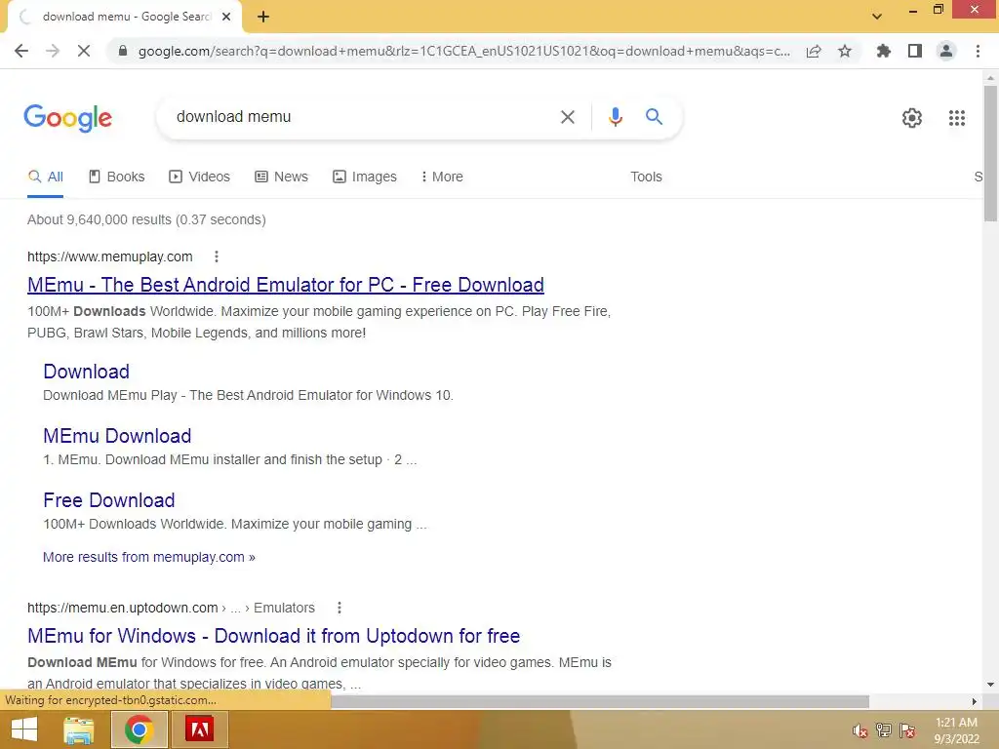Open MEmu for Windows Uptodown result
The width and height of the screenshot is (999, 749).
[274, 636]
